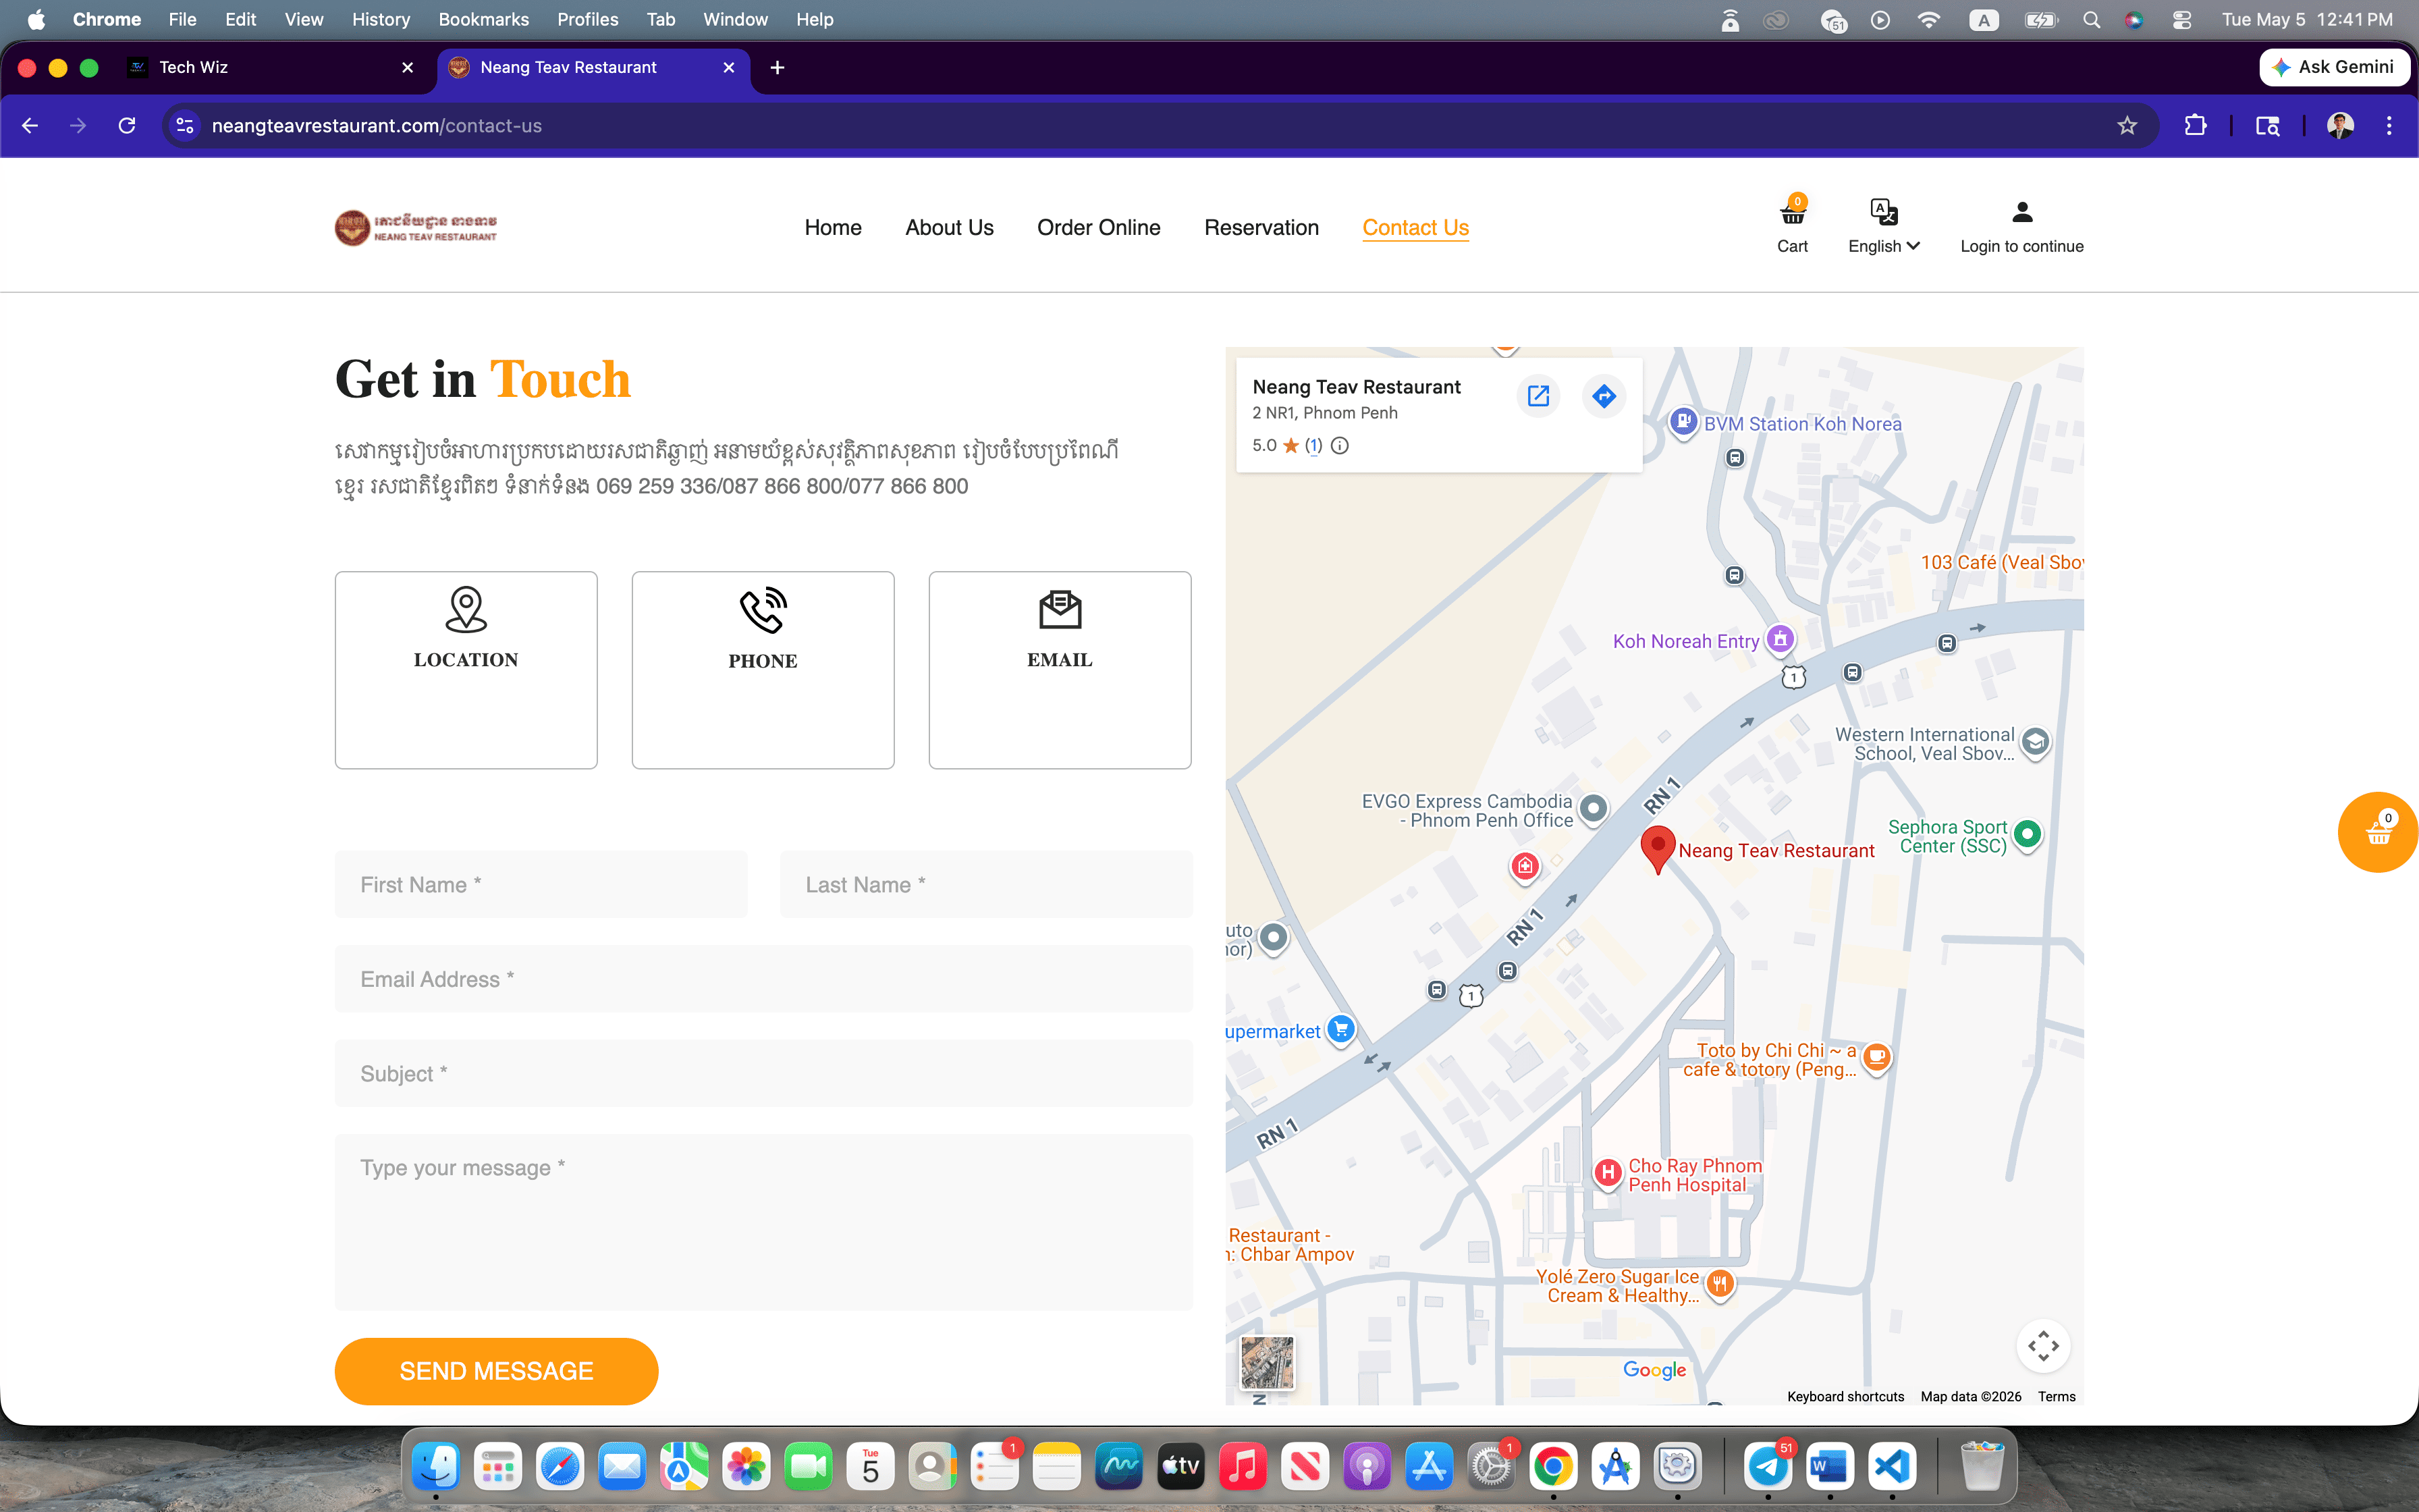
Task: Open the Tab search icon in Chrome toolbar
Action: [2267, 125]
